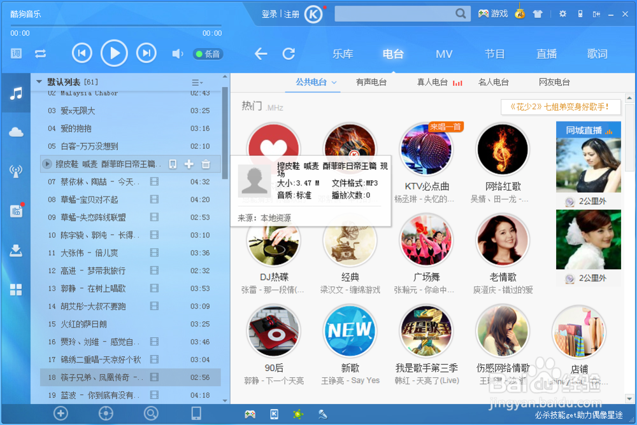Image resolution: width=637 pixels, height=425 pixels.
Task: Skip to the previous track
Action: point(82,53)
